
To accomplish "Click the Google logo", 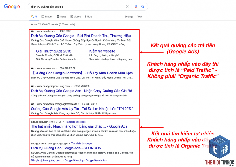I will 12,7.
